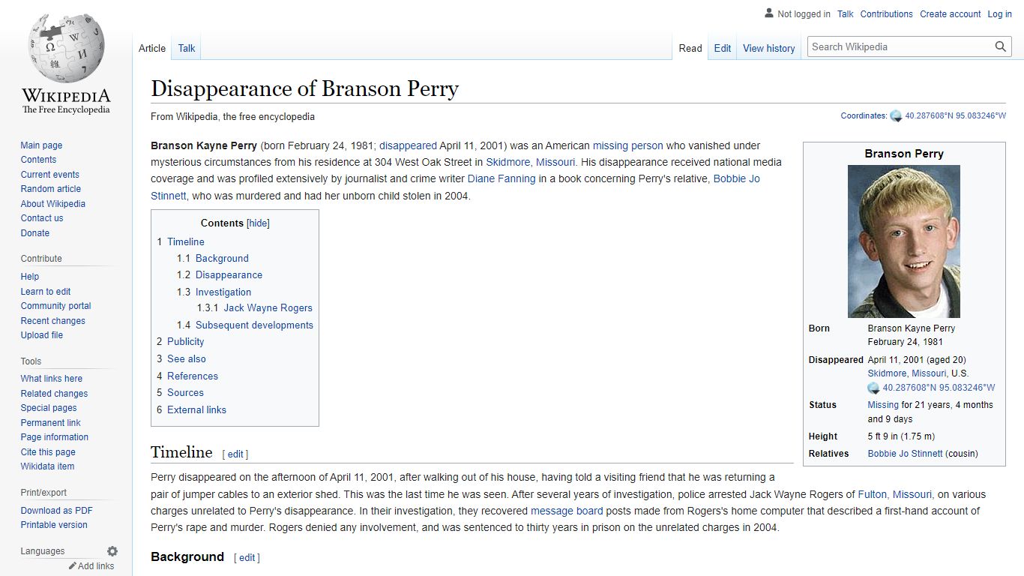Jump to See also in Contents
The width and height of the screenshot is (1024, 576).
pos(187,358)
